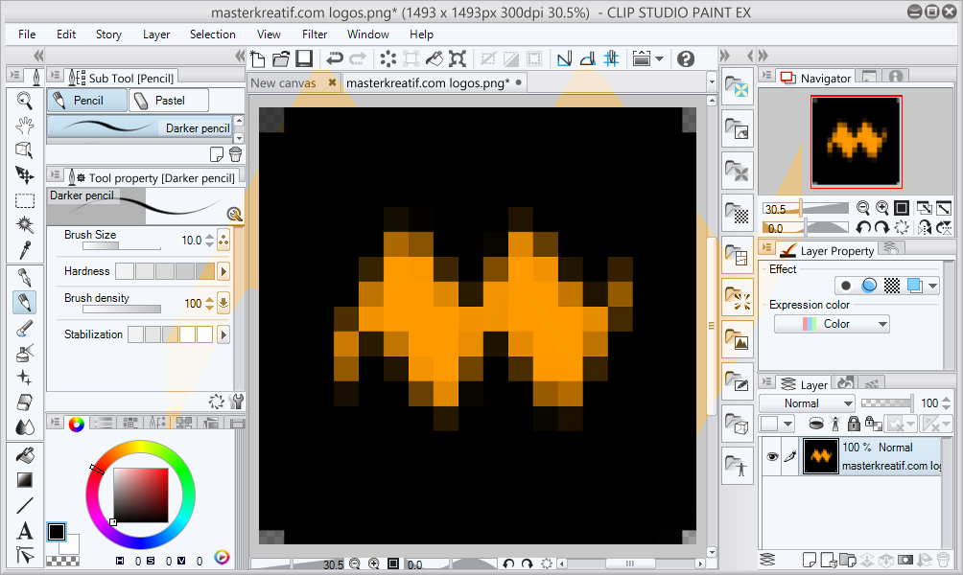Select the Gradient tool
963x575 pixels.
(x=25, y=480)
